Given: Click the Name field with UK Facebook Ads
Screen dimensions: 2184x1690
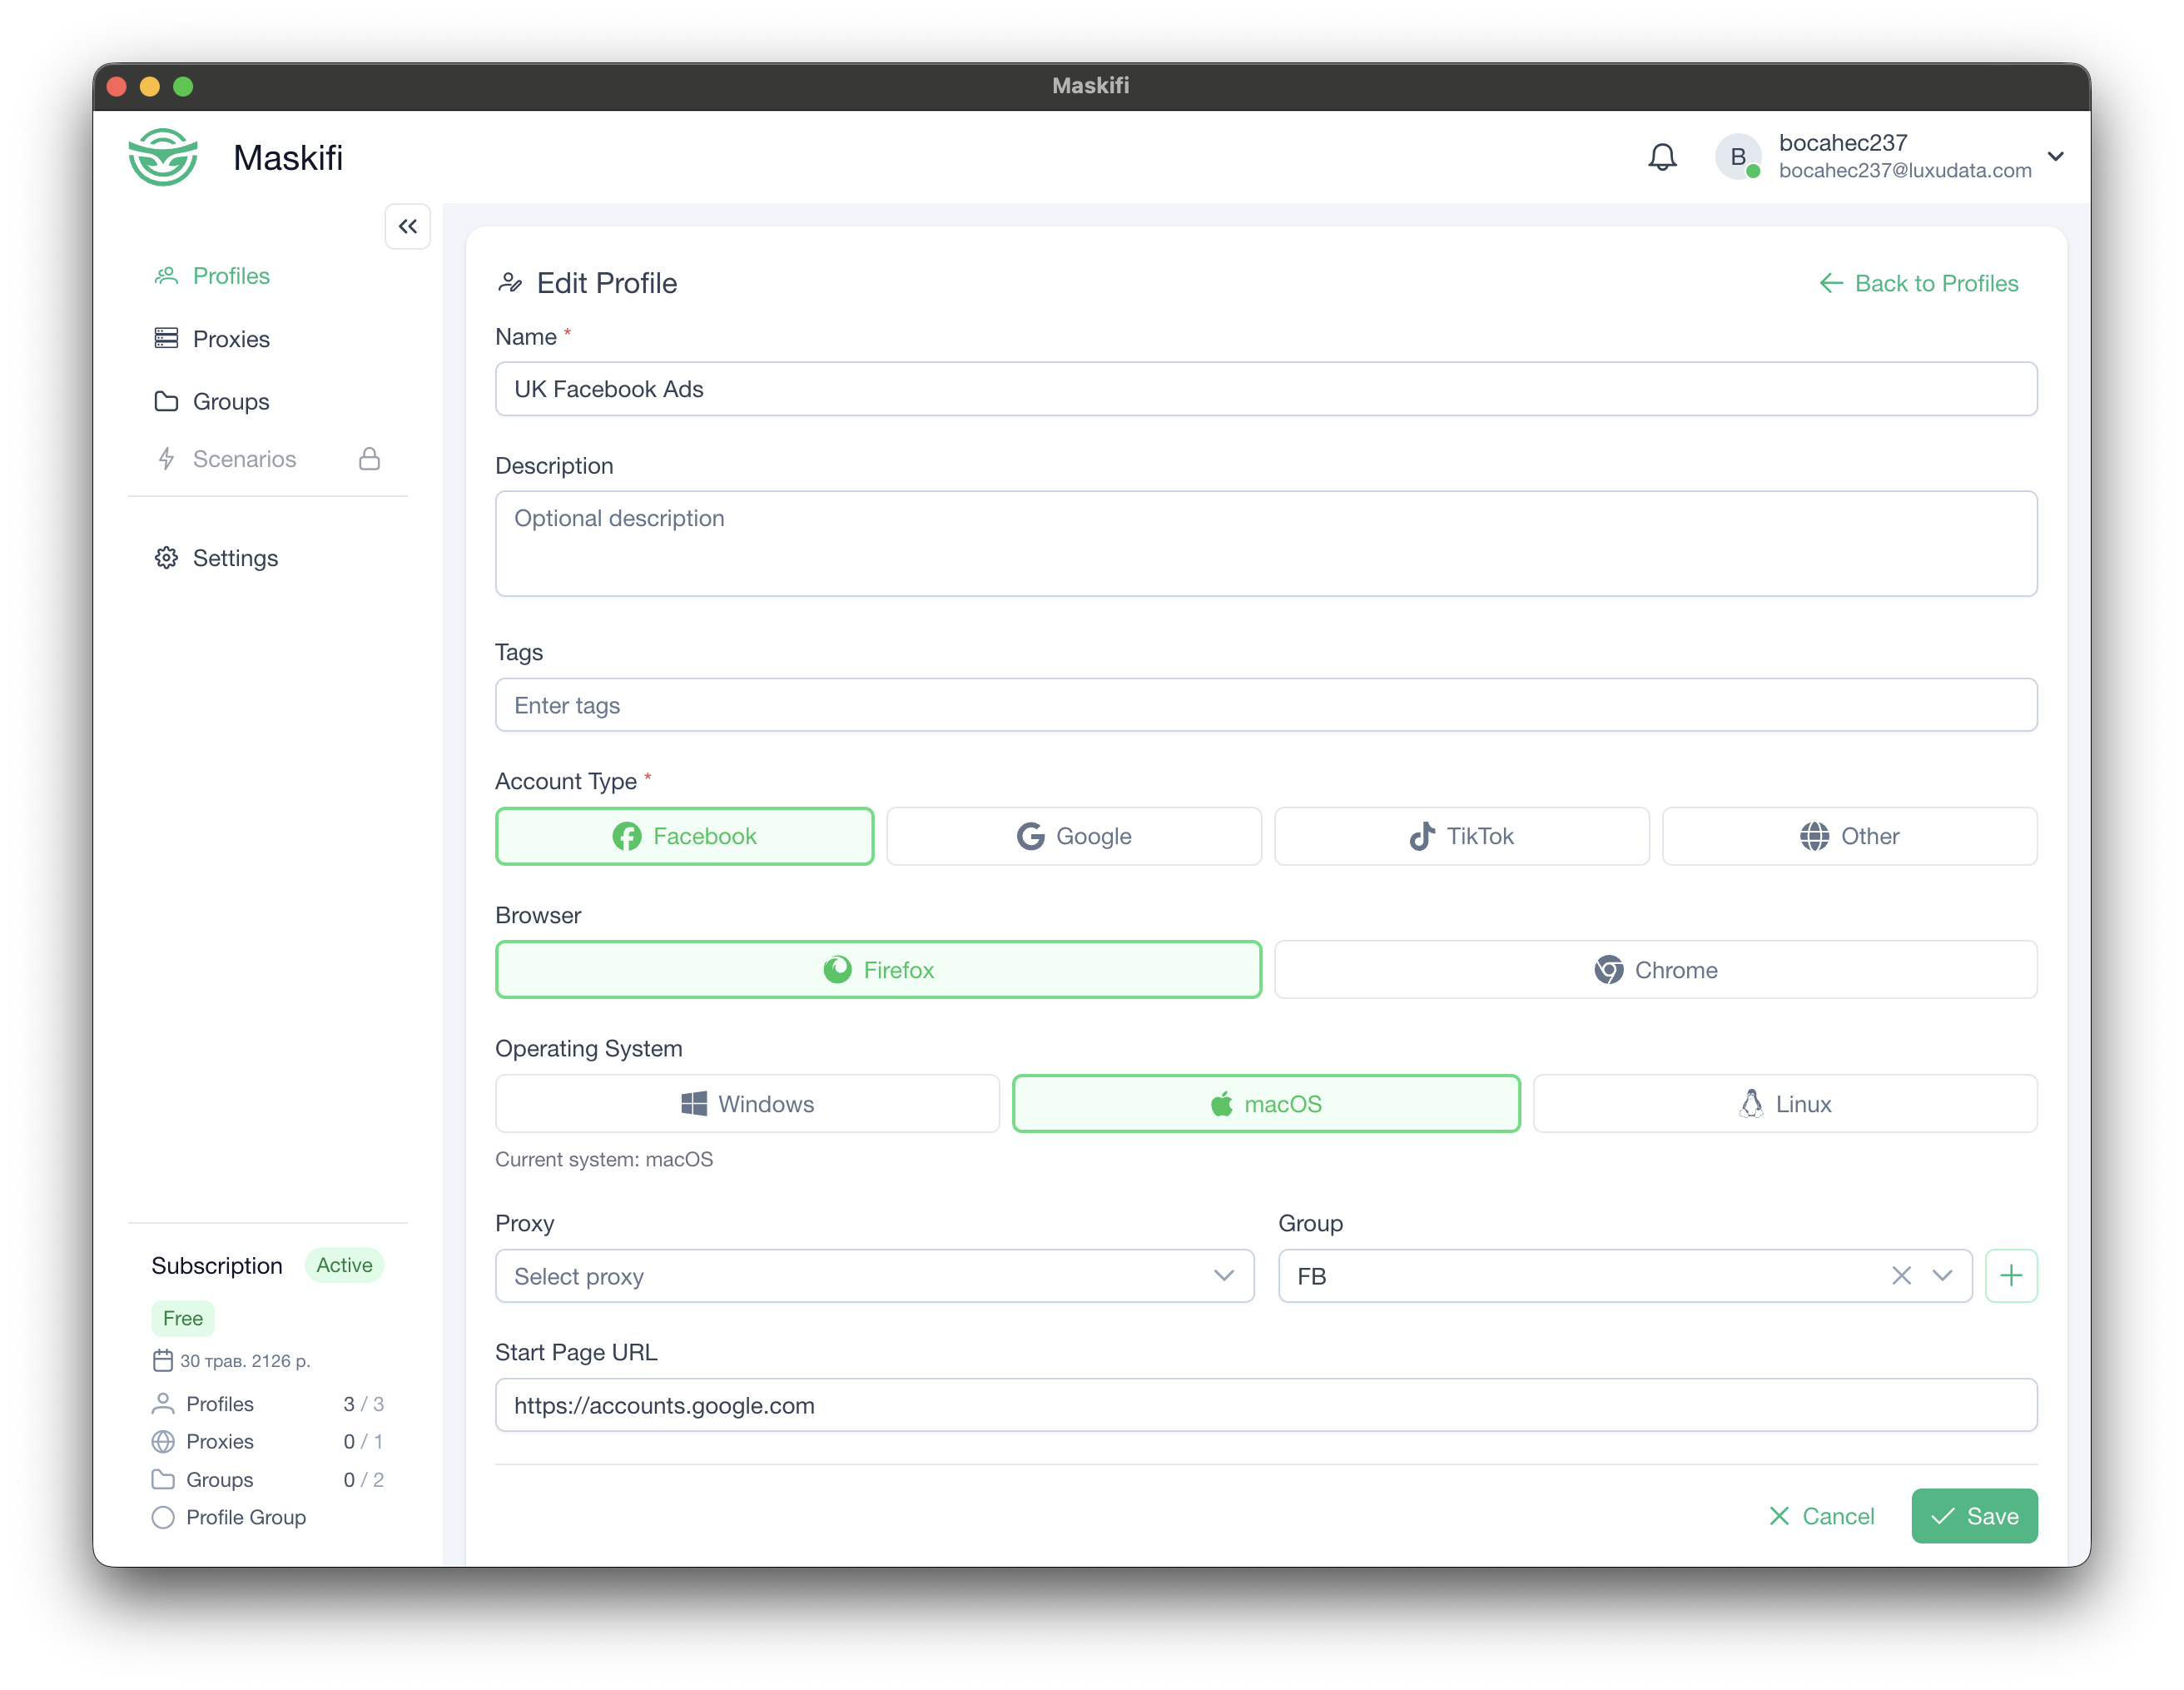Looking at the screenshot, I should [1266, 389].
